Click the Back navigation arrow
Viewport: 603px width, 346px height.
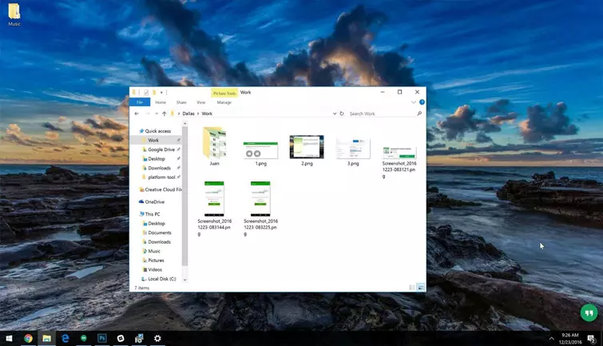pyautogui.click(x=137, y=113)
